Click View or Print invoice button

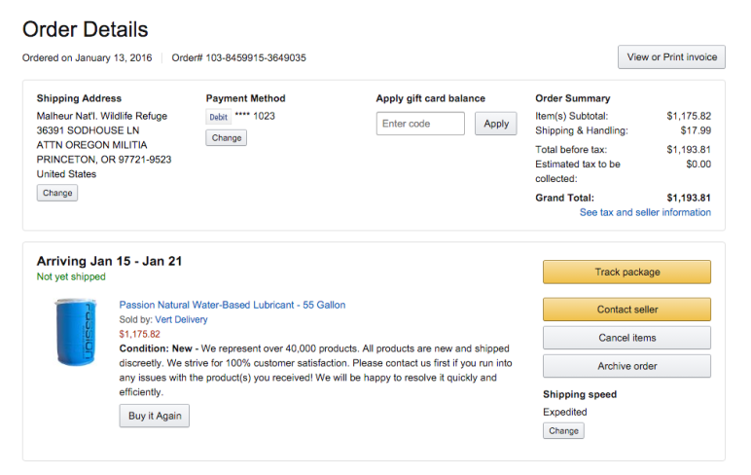pos(671,57)
